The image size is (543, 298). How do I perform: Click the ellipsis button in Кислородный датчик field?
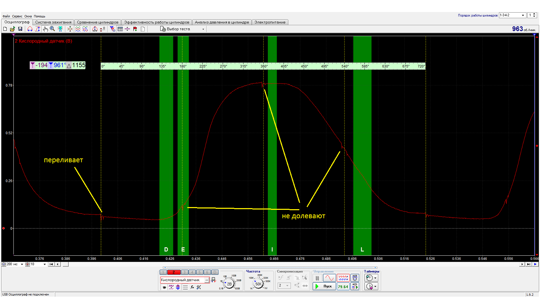[207, 280]
